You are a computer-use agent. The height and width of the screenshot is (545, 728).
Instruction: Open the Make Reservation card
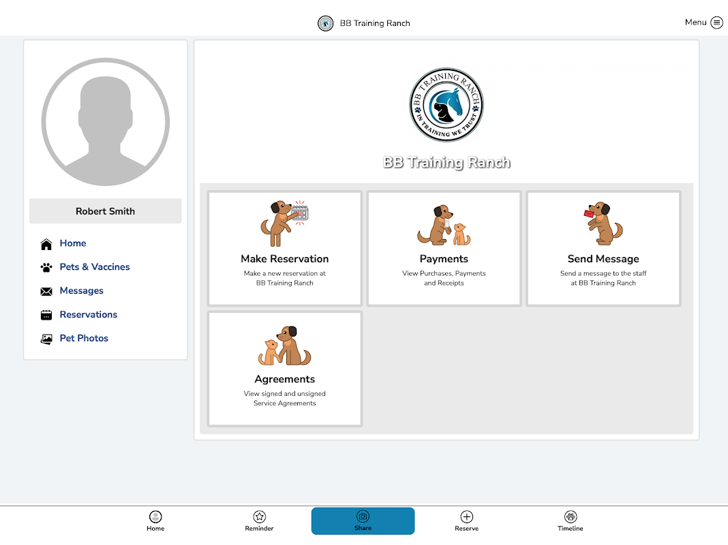click(x=285, y=248)
